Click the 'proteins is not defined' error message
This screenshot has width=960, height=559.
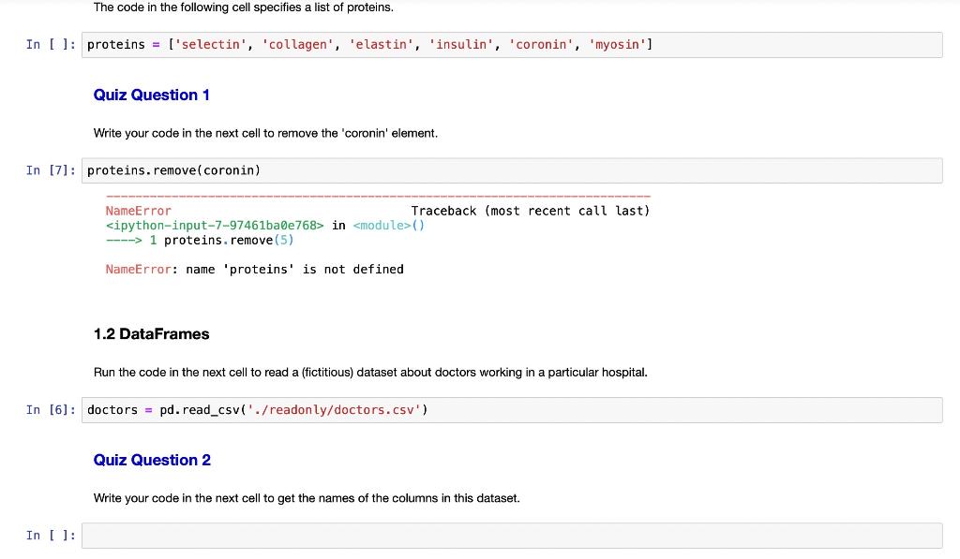coord(254,269)
